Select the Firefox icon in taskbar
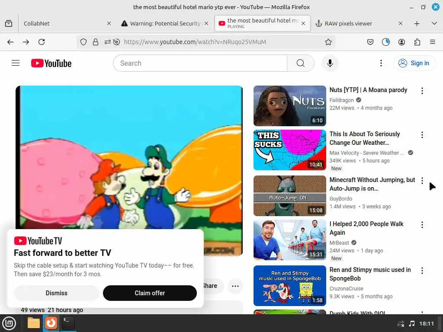The width and height of the screenshot is (443, 332). point(51,322)
